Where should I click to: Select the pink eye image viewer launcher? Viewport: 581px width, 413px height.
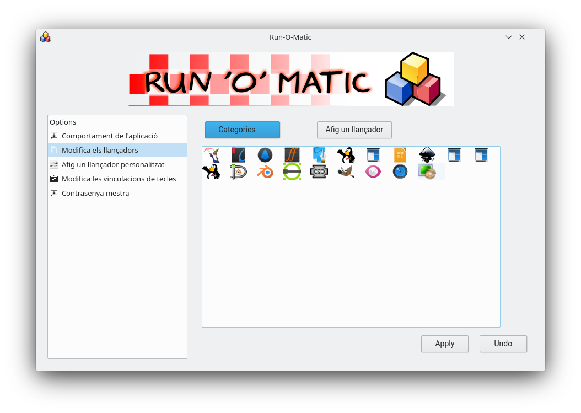[373, 171]
